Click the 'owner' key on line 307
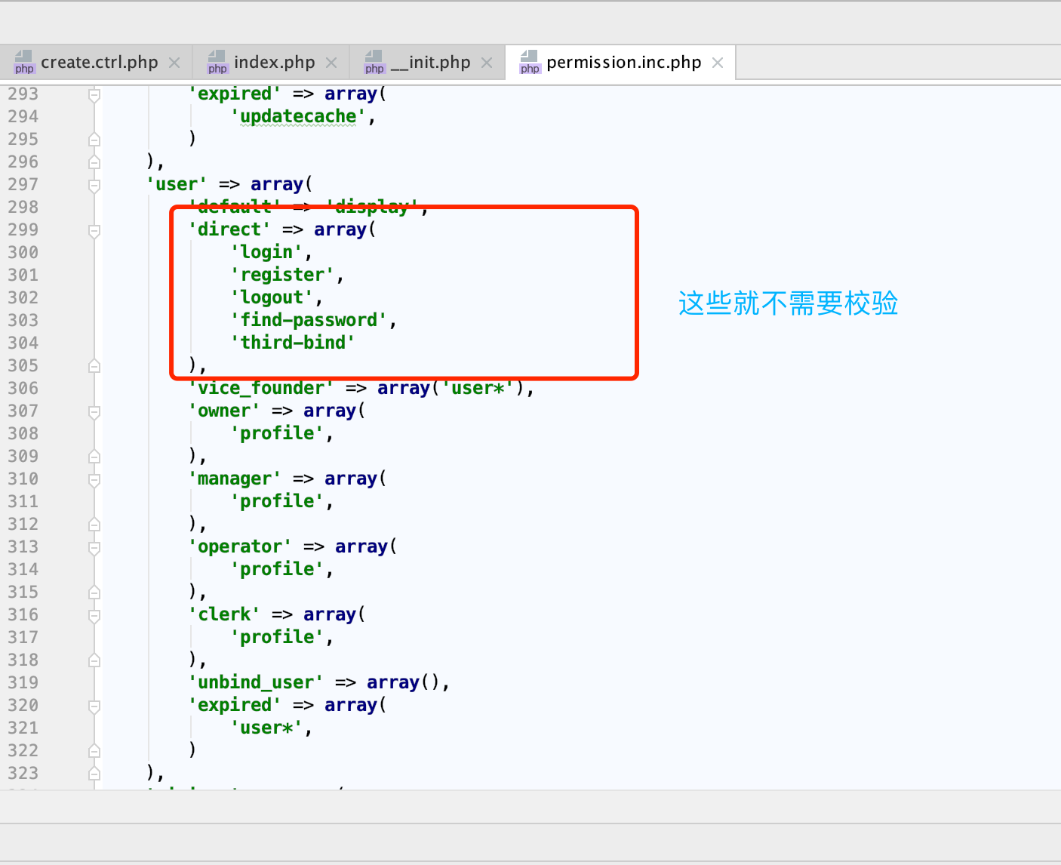This screenshot has height=865, width=1061. [224, 411]
